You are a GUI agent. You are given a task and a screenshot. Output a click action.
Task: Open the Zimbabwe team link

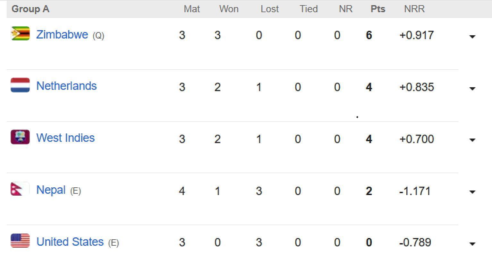(x=62, y=34)
